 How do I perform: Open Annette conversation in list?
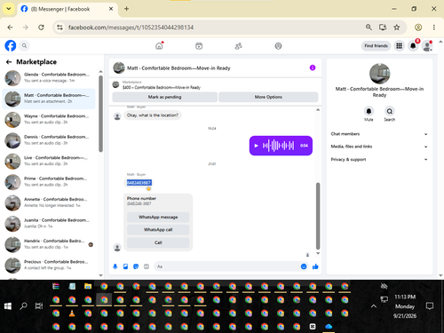(x=49, y=202)
